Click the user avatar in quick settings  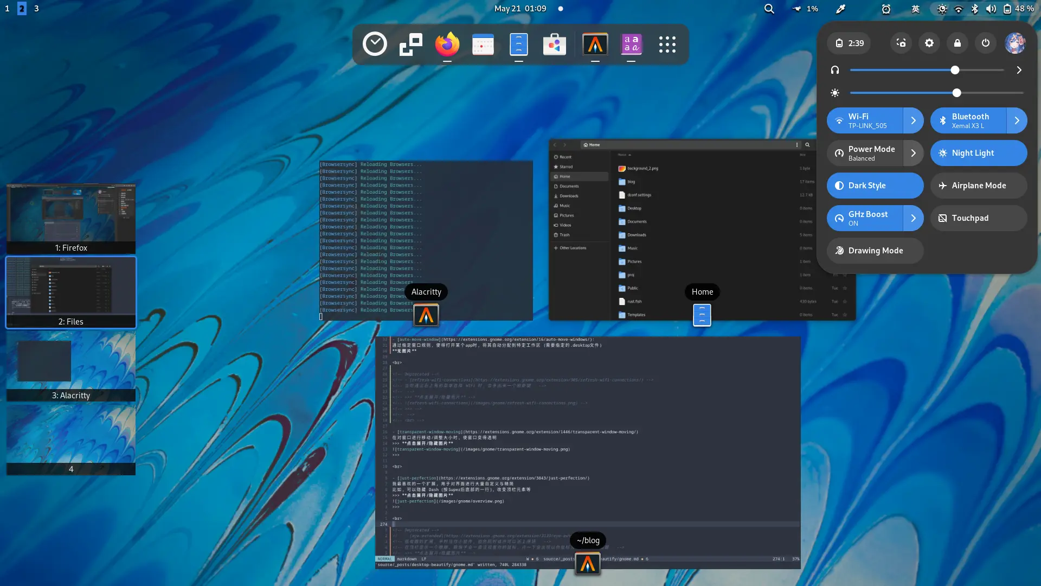1015,43
